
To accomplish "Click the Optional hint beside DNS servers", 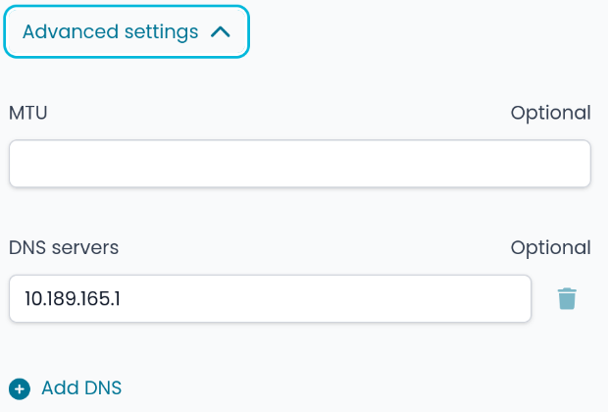I will pyautogui.click(x=550, y=247).
